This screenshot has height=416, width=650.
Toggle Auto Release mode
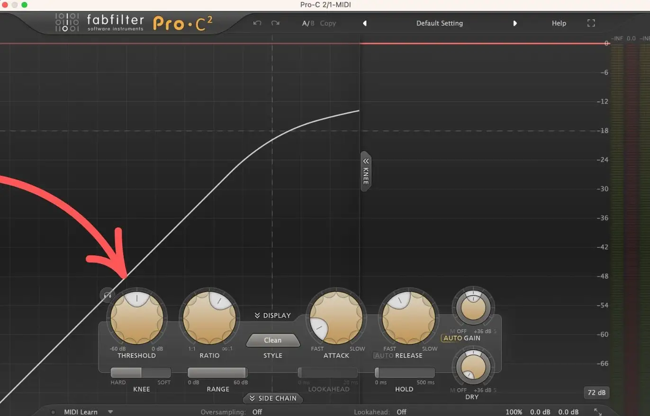click(x=384, y=355)
